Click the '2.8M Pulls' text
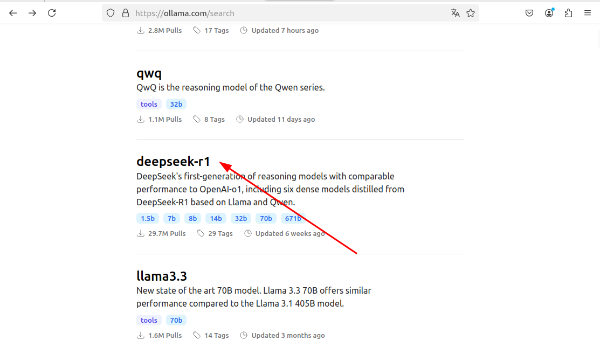The height and width of the screenshot is (354, 600). (165, 31)
